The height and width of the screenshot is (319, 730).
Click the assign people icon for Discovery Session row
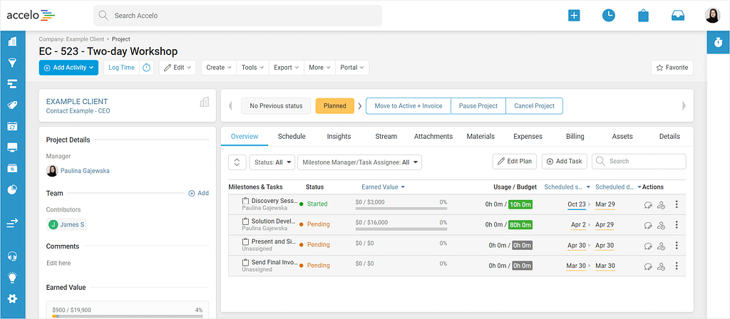coord(661,204)
